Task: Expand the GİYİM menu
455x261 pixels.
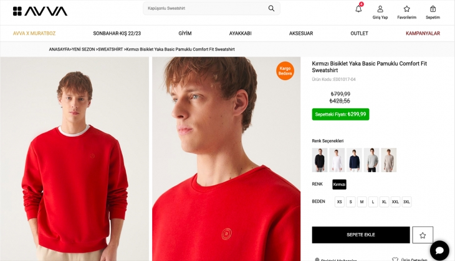Action: (x=185, y=34)
